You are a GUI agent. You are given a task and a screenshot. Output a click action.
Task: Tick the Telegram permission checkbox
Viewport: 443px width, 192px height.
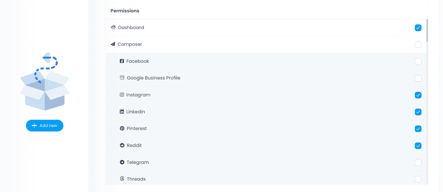click(418, 162)
